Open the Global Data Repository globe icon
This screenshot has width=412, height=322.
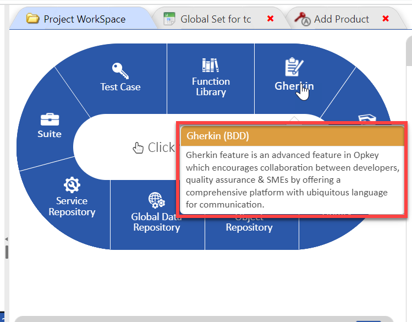click(x=157, y=200)
